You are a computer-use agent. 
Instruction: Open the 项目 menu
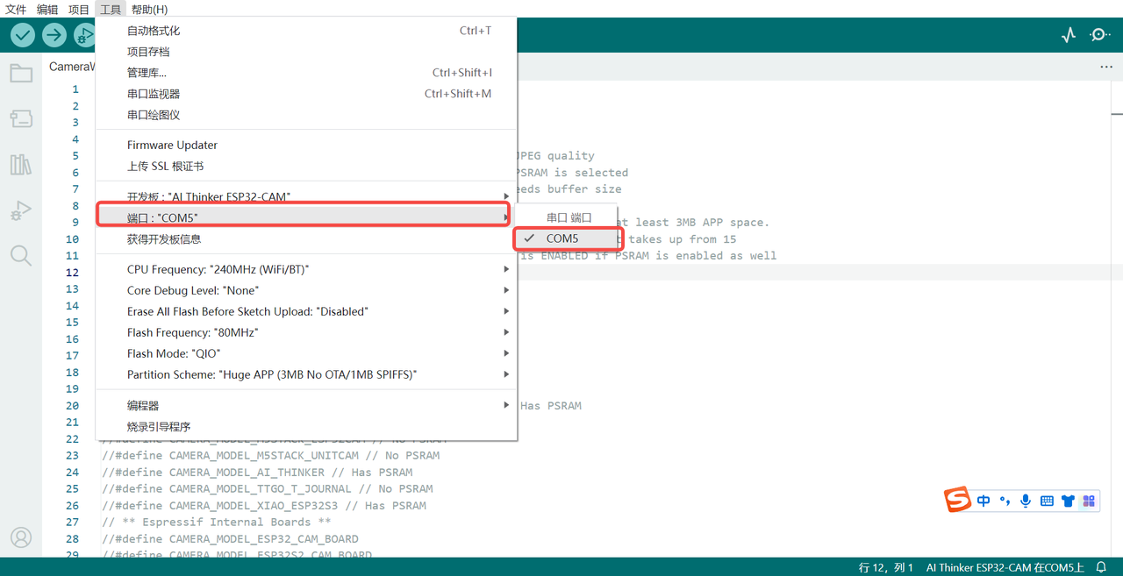coord(79,10)
